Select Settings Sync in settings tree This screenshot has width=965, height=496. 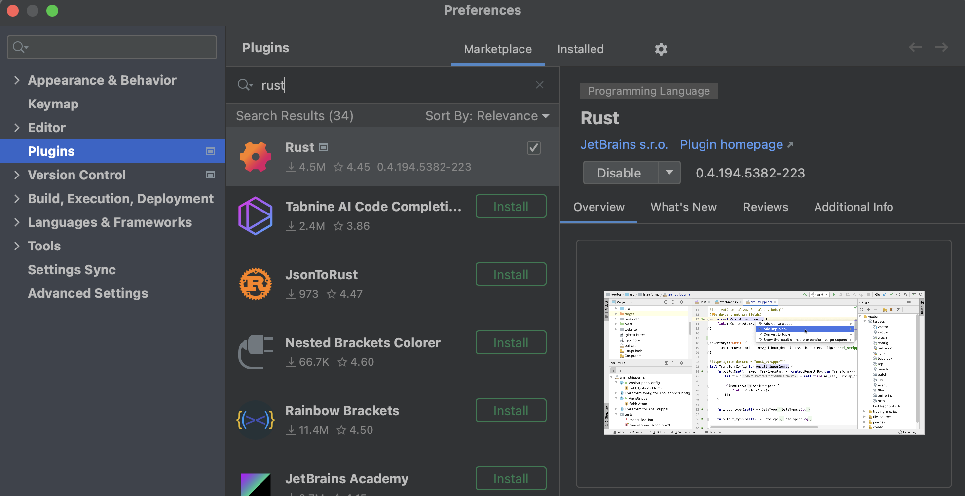point(72,269)
